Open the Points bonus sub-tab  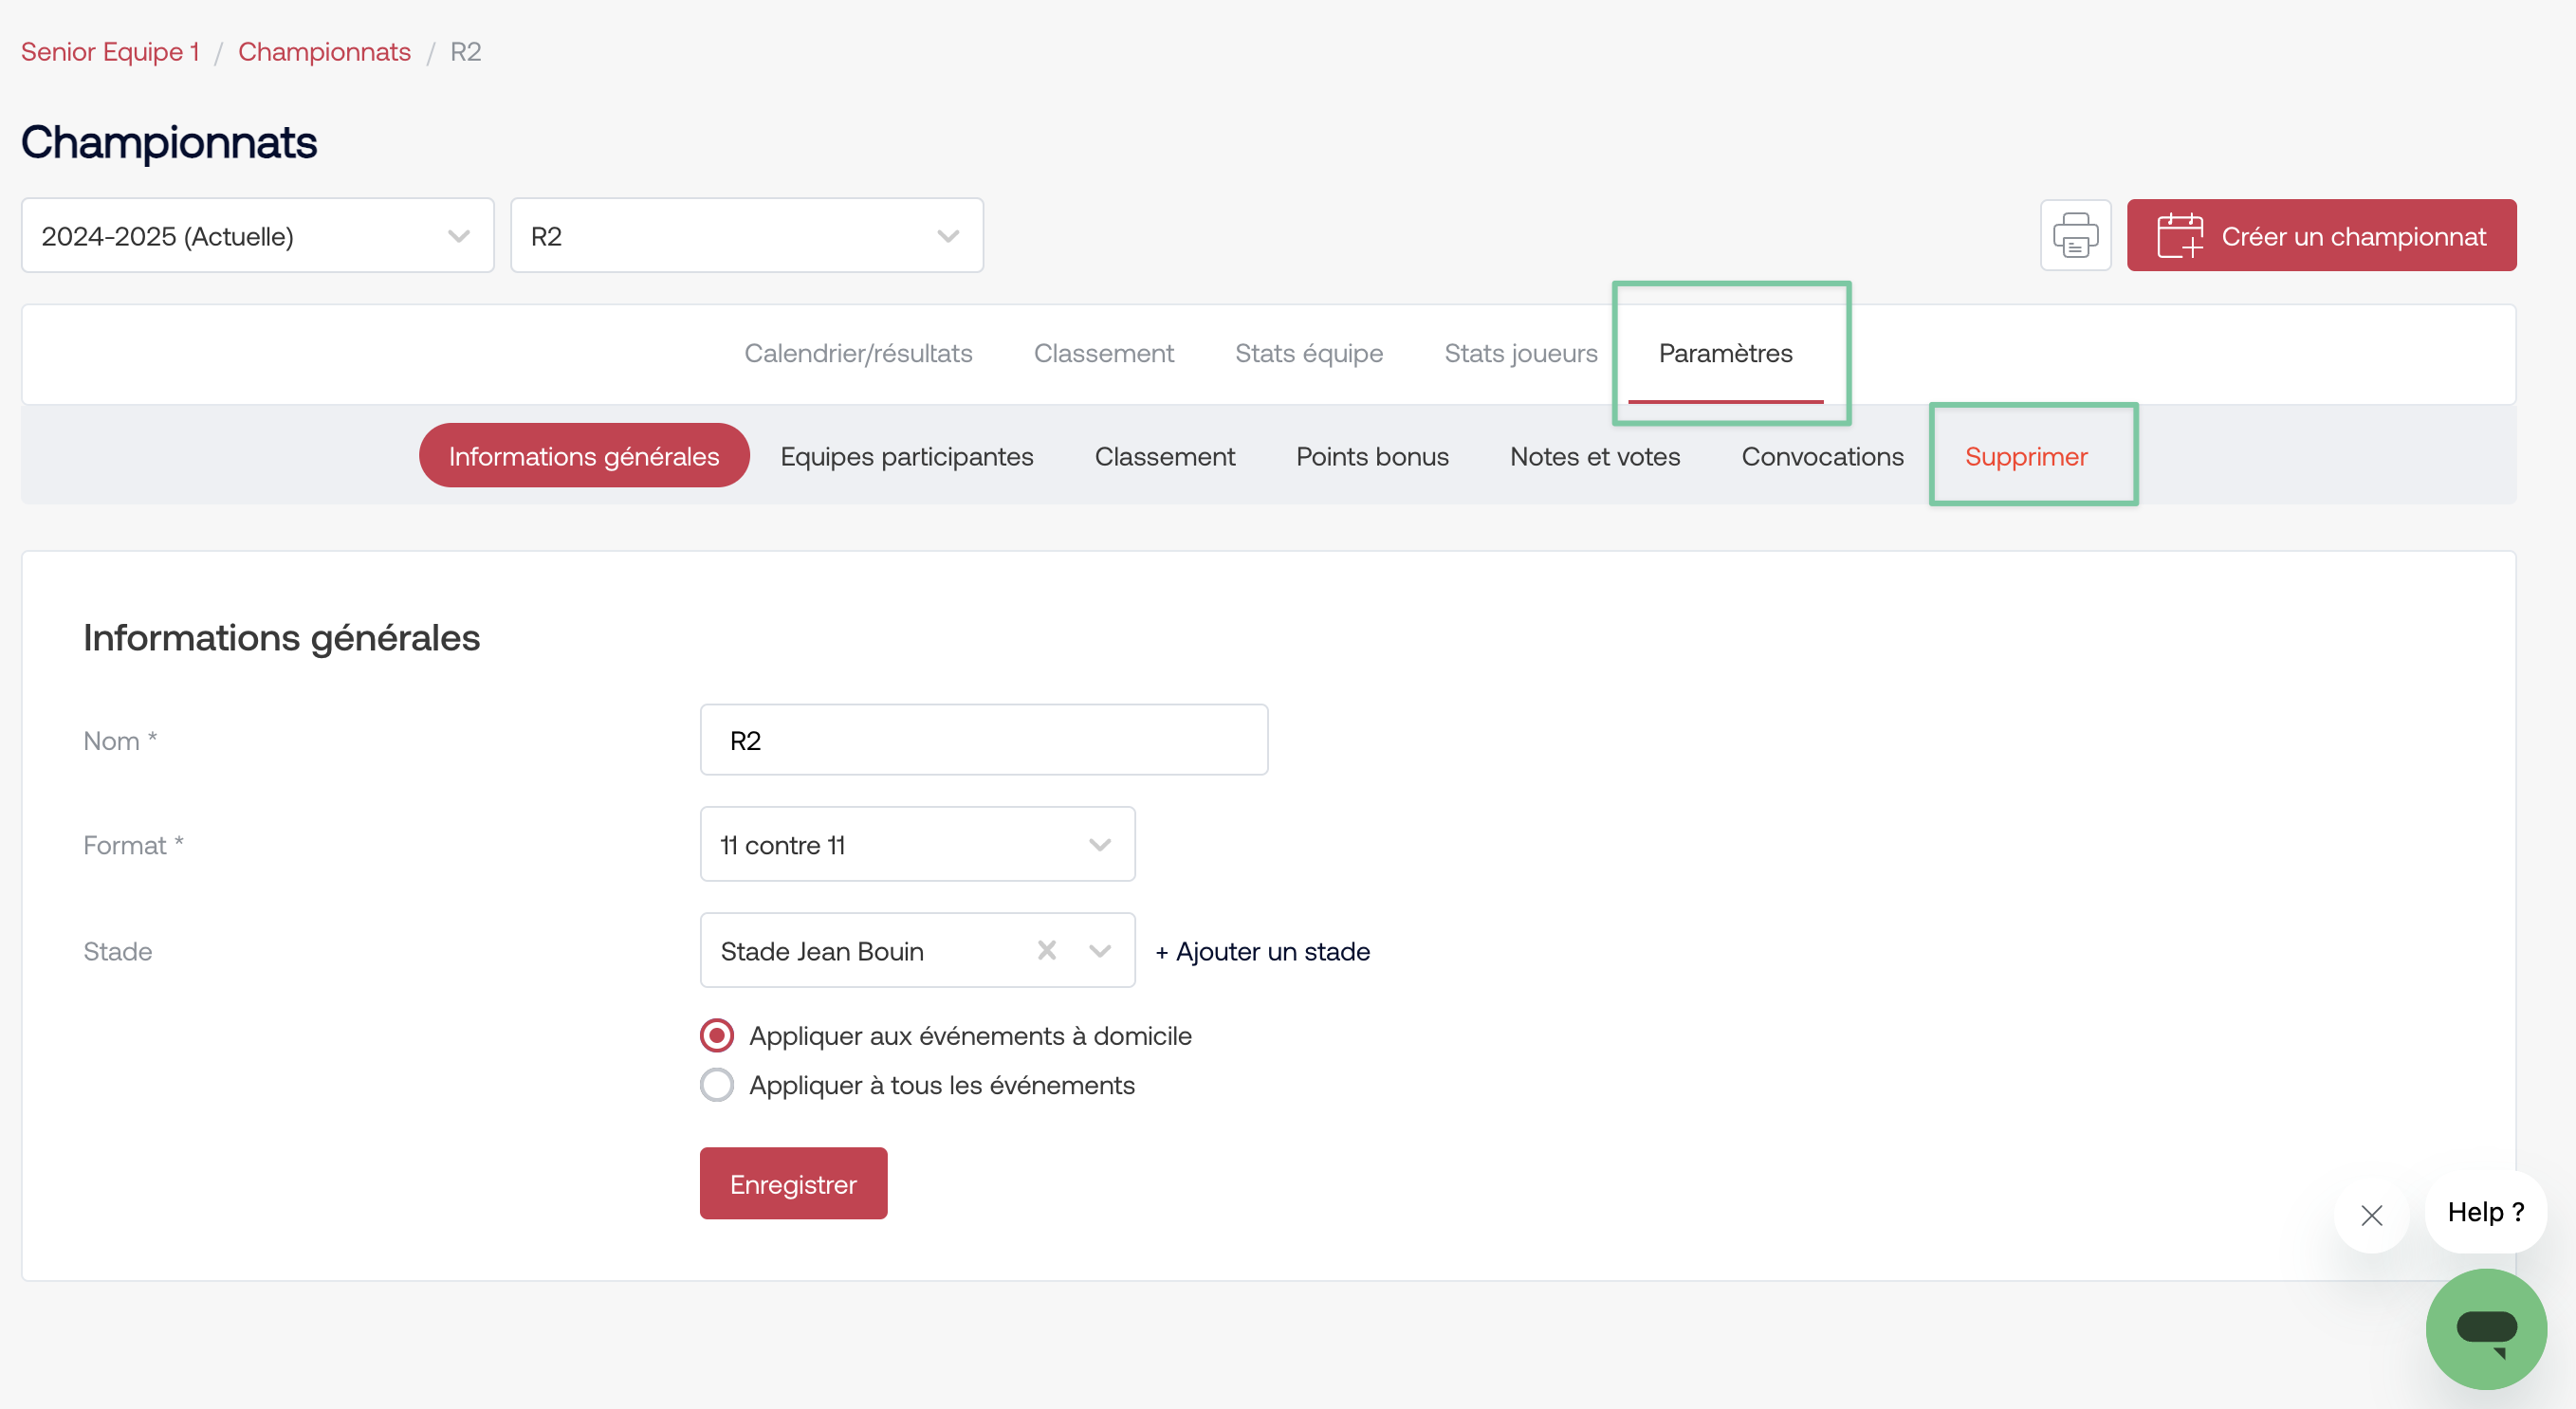pyautogui.click(x=1372, y=456)
